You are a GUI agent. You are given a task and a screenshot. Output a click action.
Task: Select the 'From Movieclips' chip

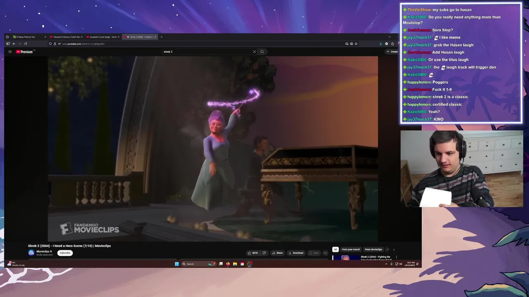pos(373,249)
